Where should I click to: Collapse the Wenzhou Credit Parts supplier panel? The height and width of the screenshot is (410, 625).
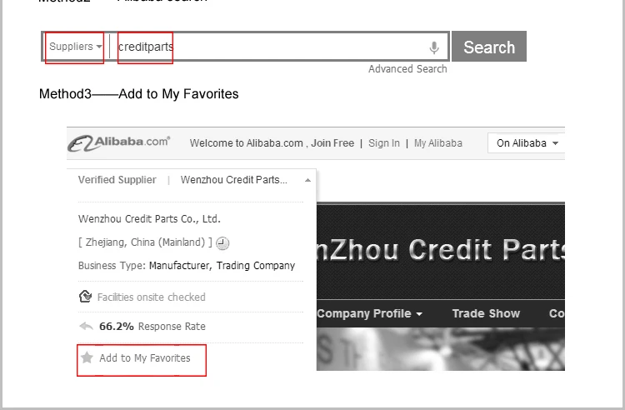307,180
